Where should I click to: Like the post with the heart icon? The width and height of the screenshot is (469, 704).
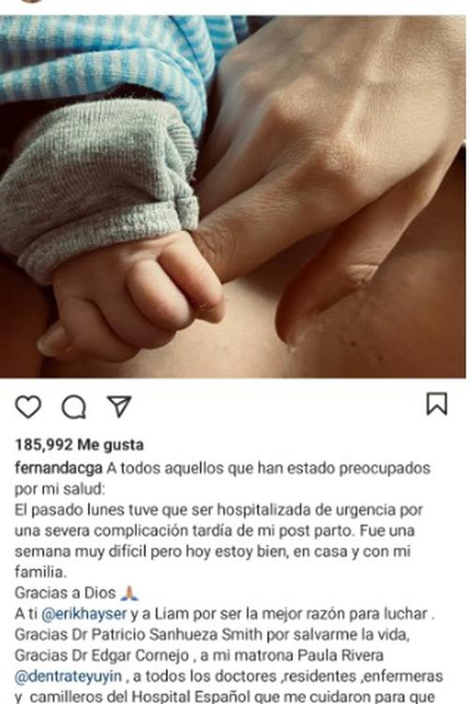coord(28,406)
